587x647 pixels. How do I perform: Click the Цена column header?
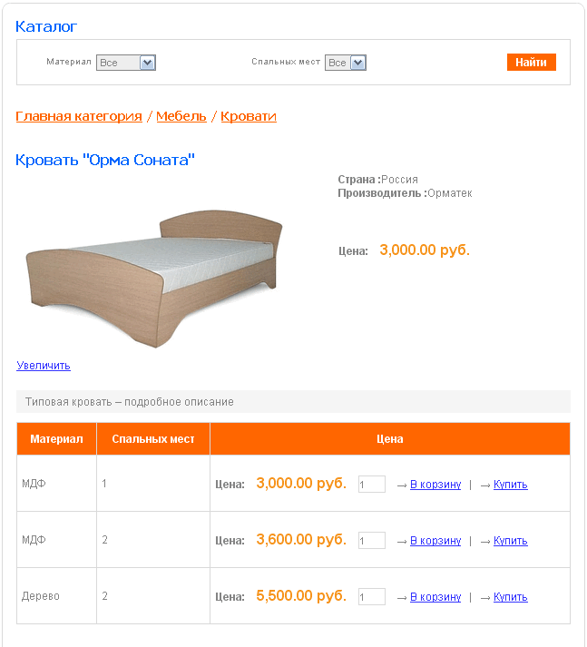point(390,439)
